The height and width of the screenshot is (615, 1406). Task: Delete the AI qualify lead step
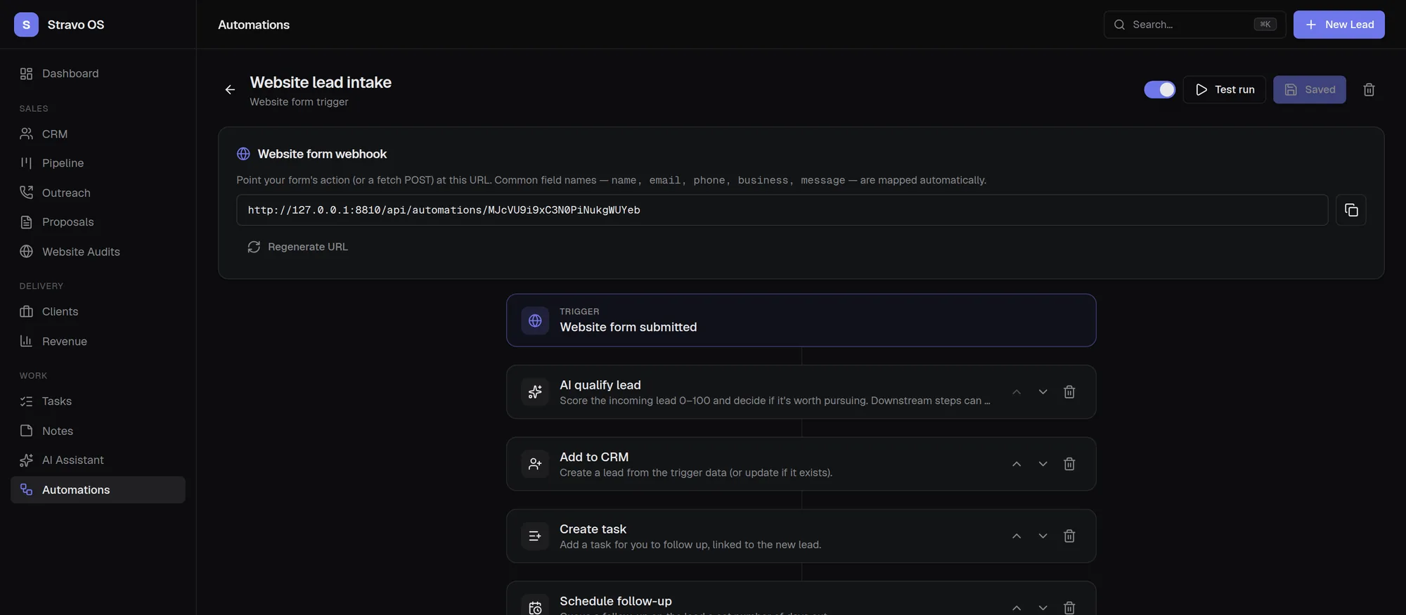tap(1069, 392)
